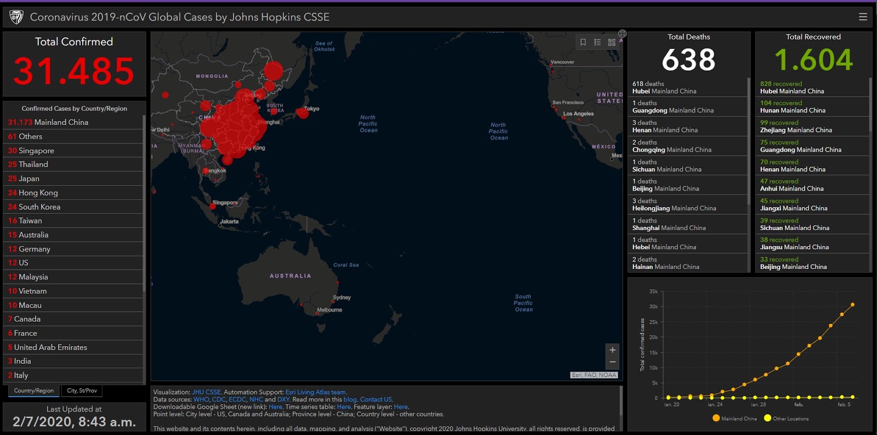Screen dimensions: 877x435
Task: Zoom out on the map with minus
Action: (x=612, y=362)
